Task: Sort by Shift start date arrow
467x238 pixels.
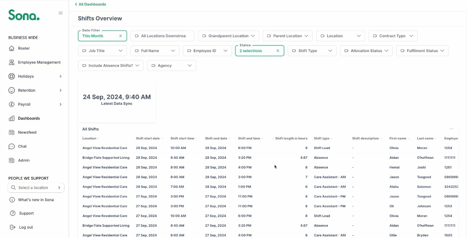Action: pyautogui.click(x=162, y=138)
